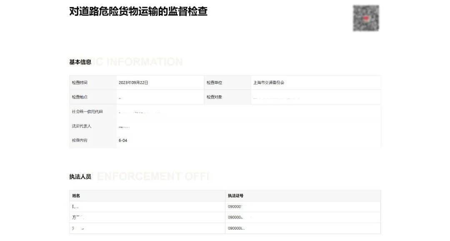Select the date 2023年09月22日

coord(133,82)
